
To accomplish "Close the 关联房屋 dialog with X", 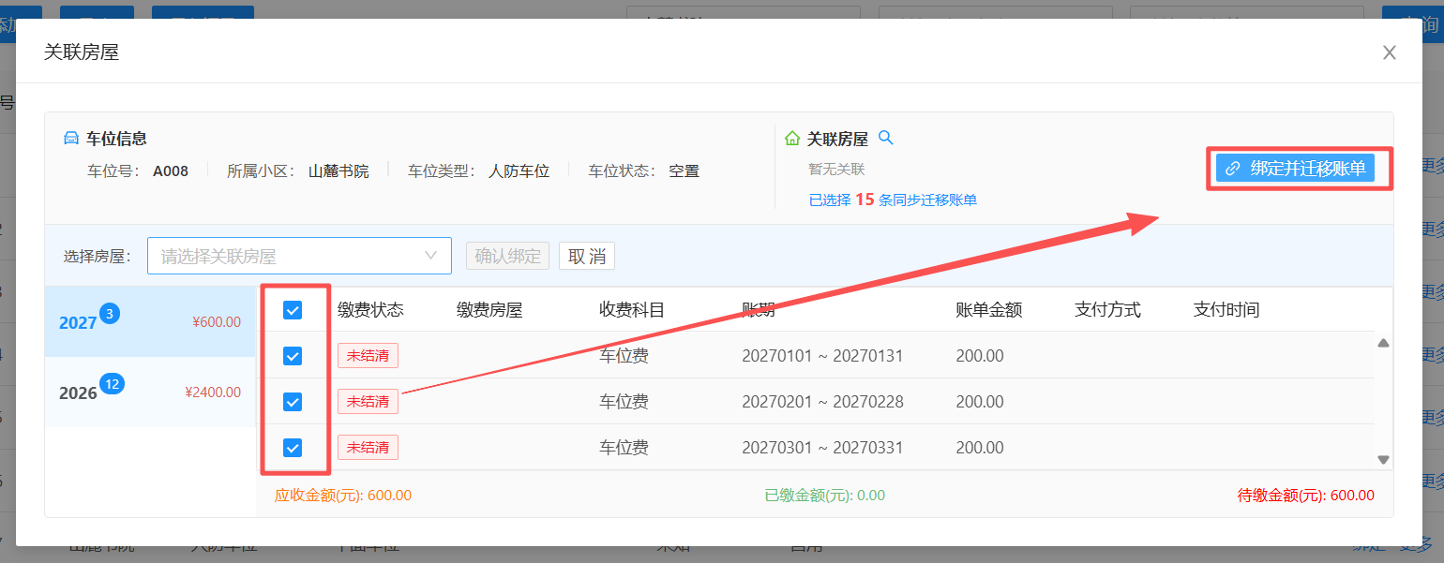I will tap(1389, 52).
